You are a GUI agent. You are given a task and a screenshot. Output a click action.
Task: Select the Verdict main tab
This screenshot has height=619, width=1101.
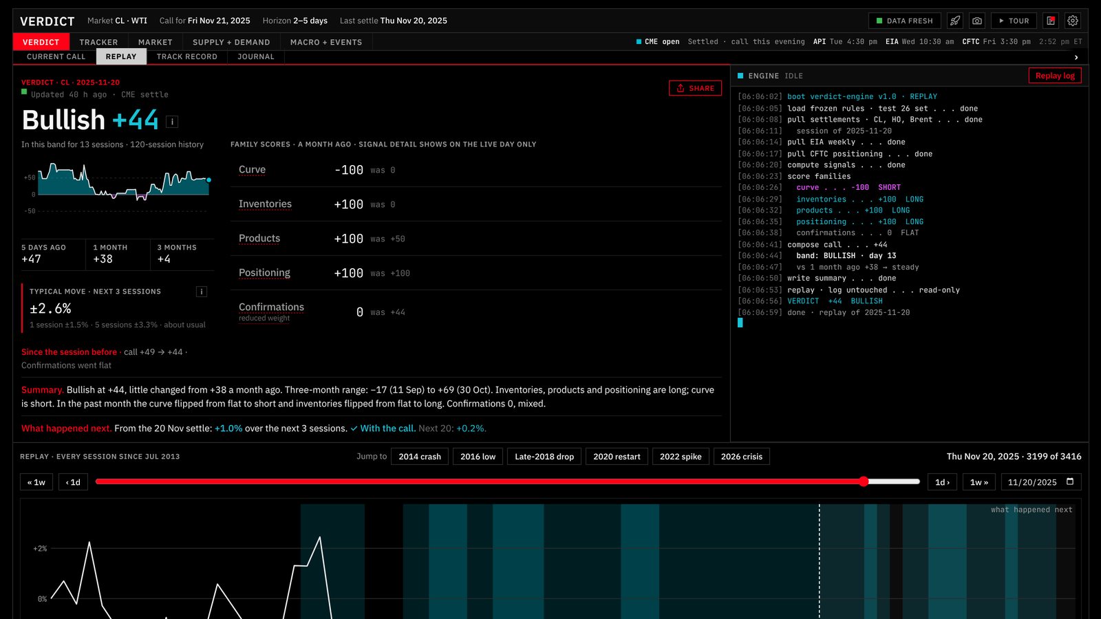pyautogui.click(x=41, y=42)
